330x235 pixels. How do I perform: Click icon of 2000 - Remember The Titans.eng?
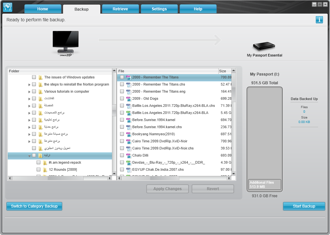coord(128,92)
